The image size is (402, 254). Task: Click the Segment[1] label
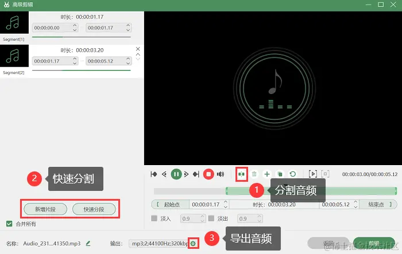(x=14, y=39)
